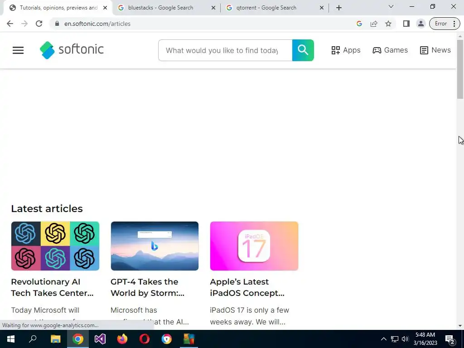Click the Chrome taskbar icon
The image size is (464, 348).
[x=78, y=339]
